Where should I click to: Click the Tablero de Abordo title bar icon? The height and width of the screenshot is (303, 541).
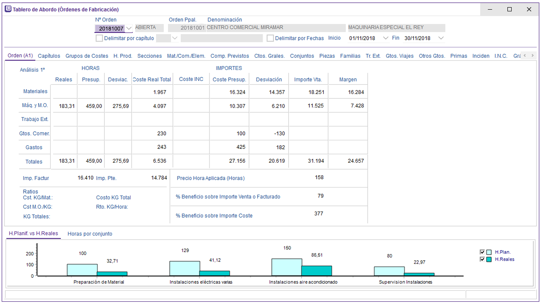tap(8, 9)
